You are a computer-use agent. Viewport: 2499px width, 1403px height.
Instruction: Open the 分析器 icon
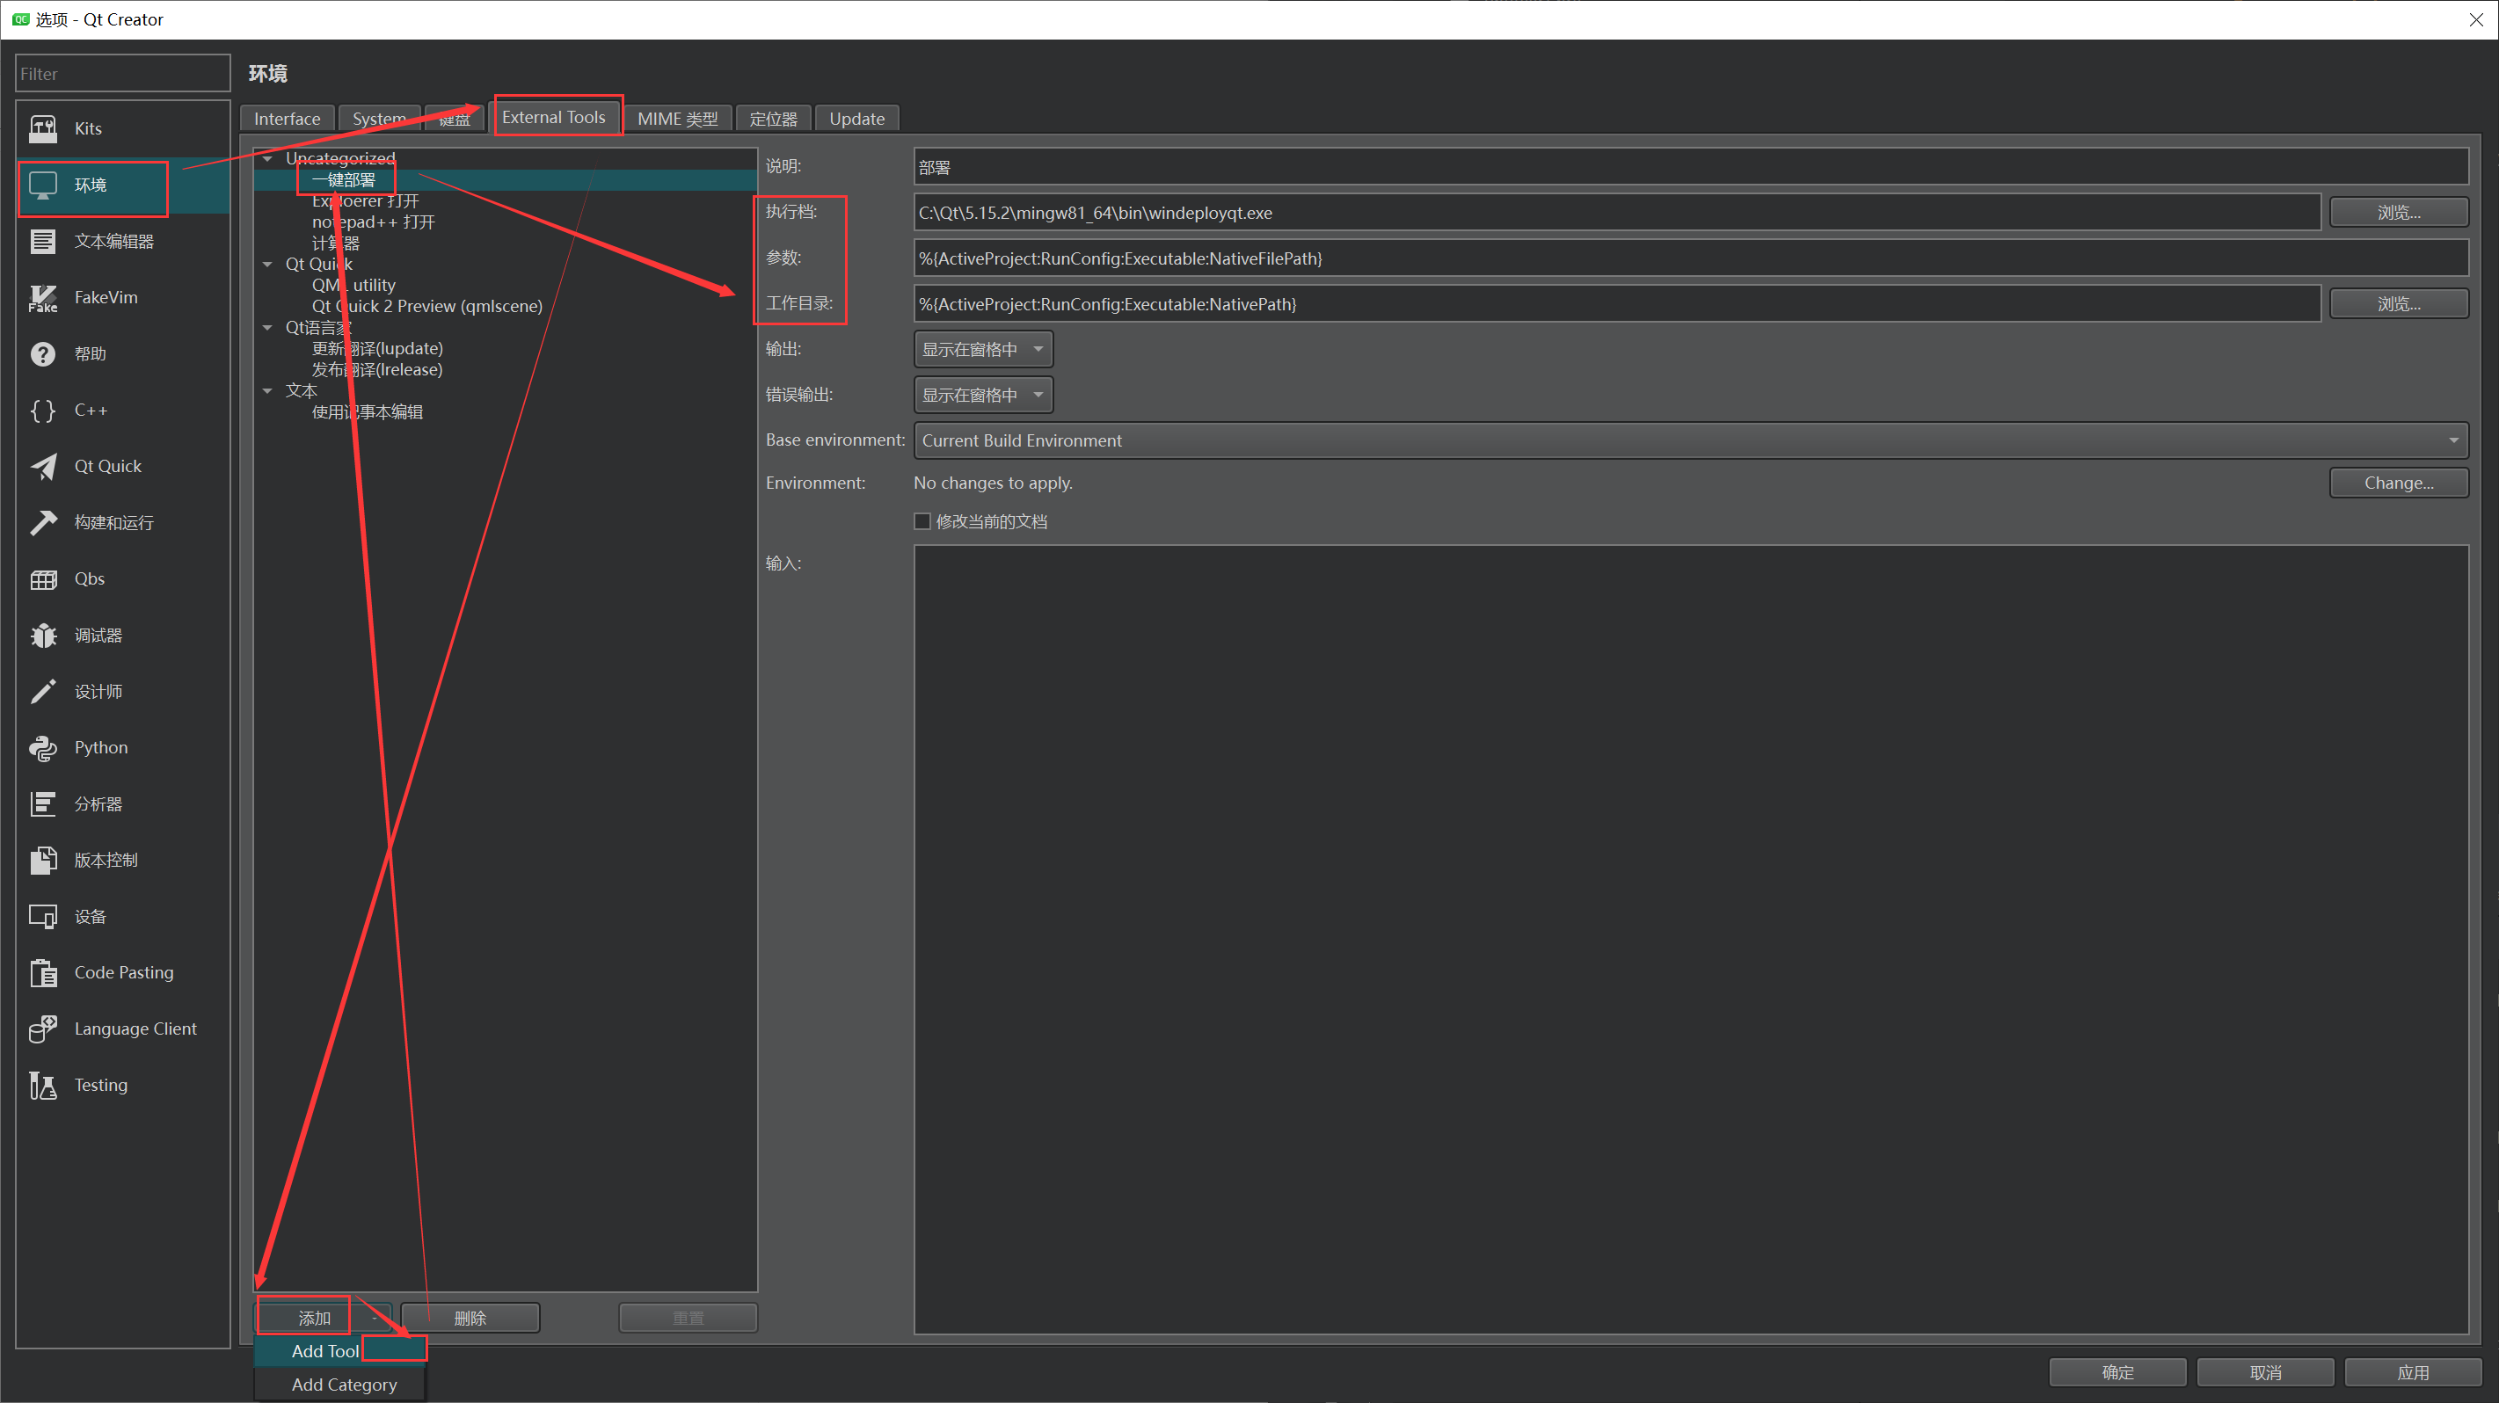[x=43, y=803]
